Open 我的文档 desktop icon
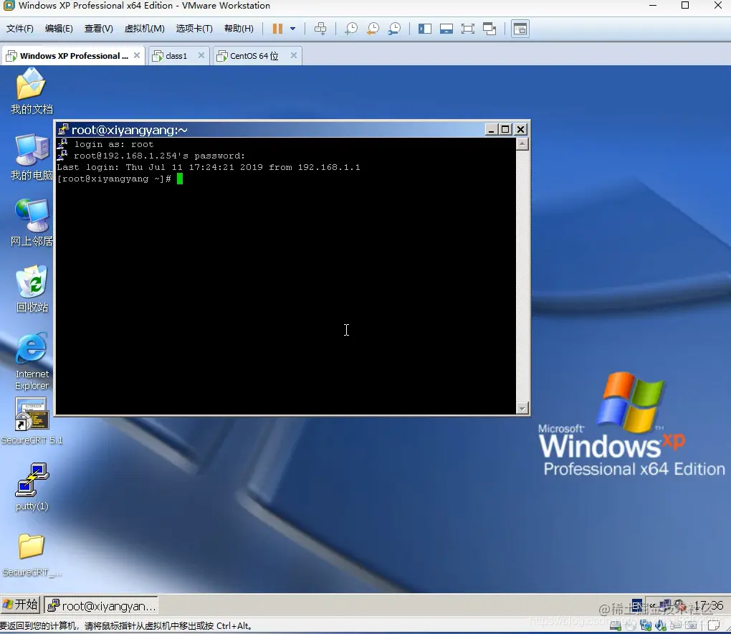Screen dimensions: 731x634 click(x=32, y=91)
